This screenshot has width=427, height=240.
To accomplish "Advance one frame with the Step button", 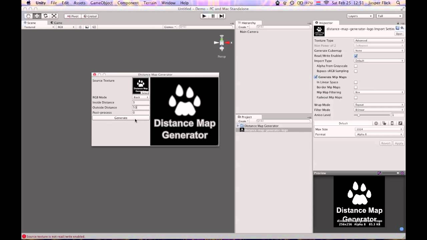I will [x=222, y=16].
